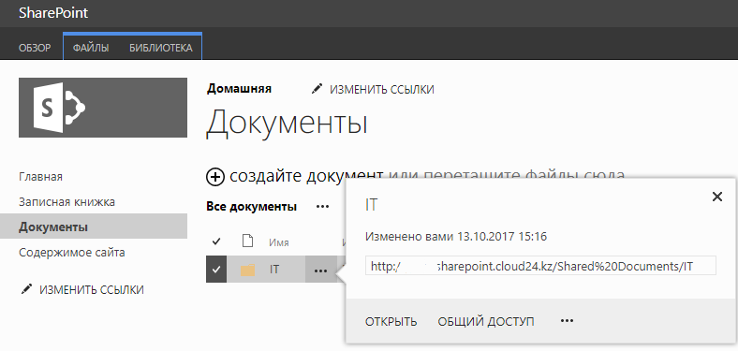738x351 pixels.
Task: Open ellipsis menu for IT folder row
Action: tap(320, 271)
